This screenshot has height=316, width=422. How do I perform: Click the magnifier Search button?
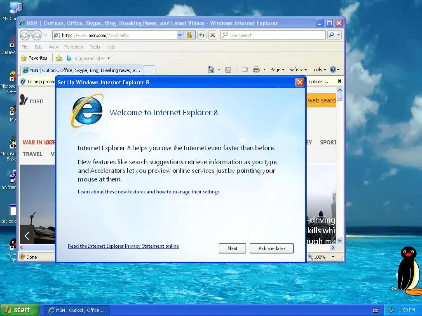332,35
